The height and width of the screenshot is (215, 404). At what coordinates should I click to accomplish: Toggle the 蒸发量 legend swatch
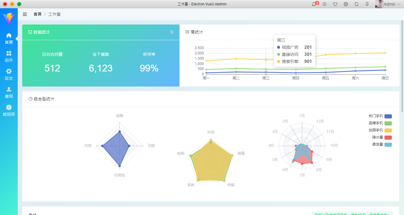388,145
